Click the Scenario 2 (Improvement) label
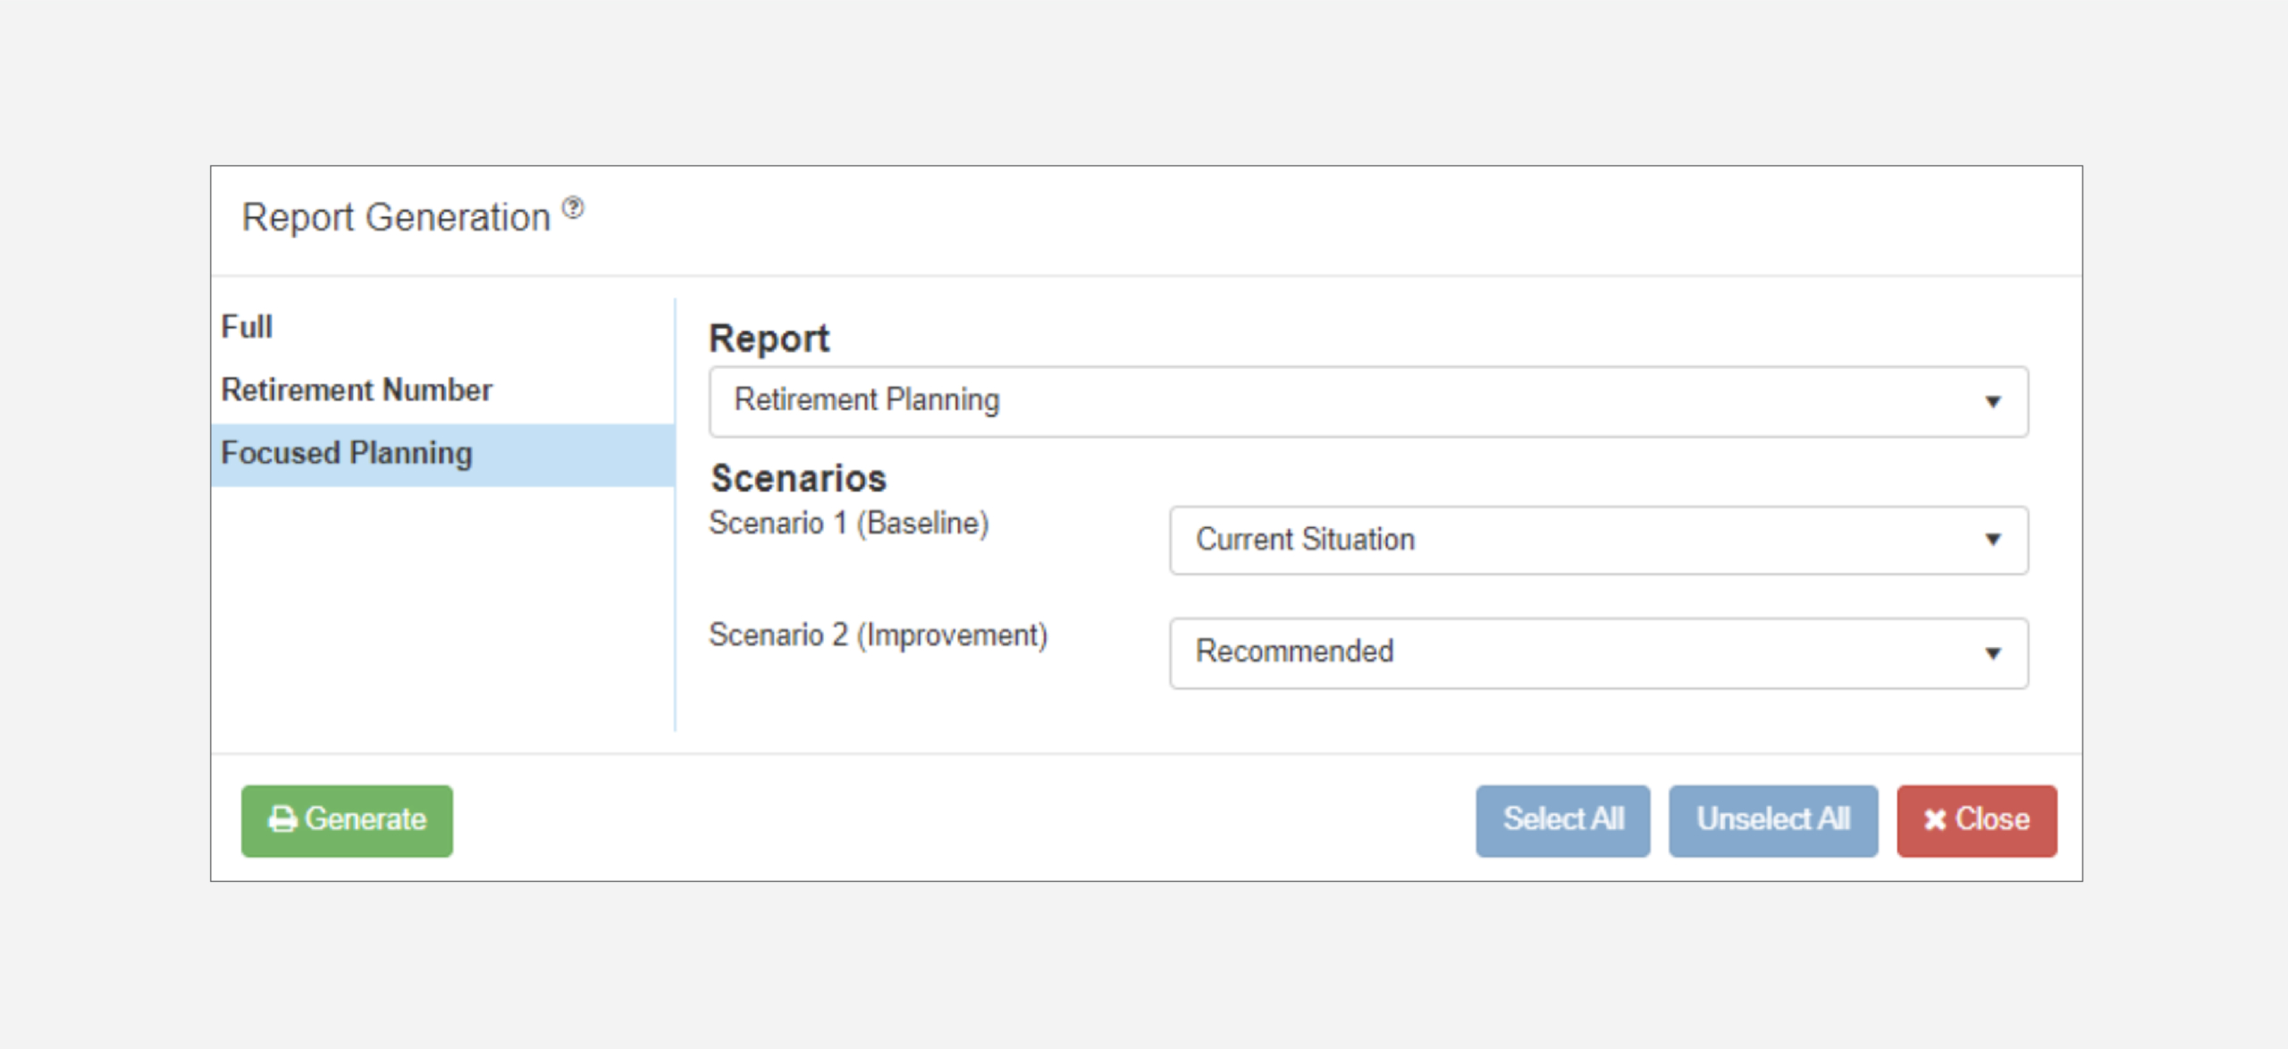The height and width of the screenshot is (1049, 2288). coord(878,635)
